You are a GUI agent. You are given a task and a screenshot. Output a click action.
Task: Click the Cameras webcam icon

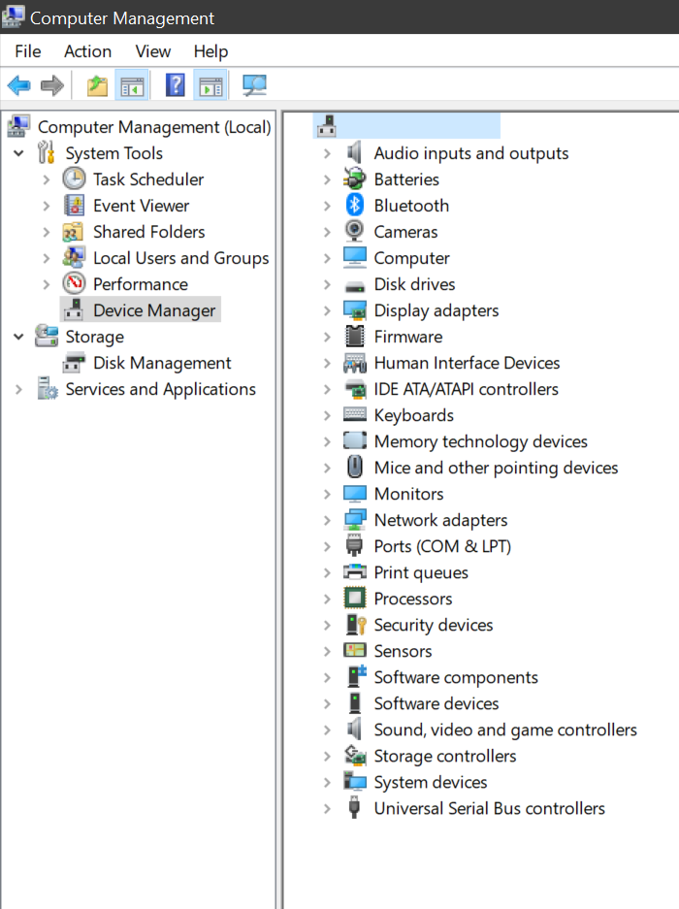354,231
